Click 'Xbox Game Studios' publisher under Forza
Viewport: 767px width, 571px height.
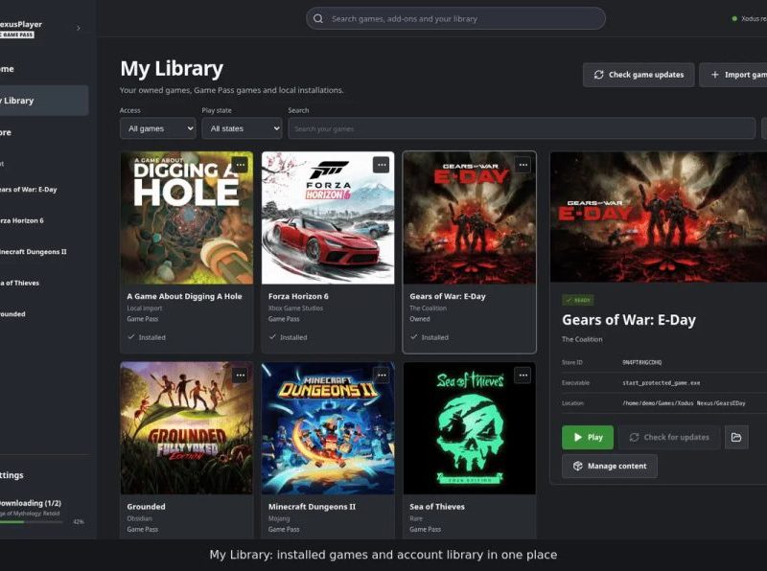click(x=295, y=308)
